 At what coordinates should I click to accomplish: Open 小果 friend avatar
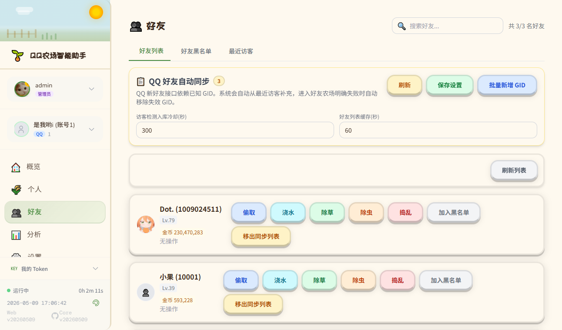146,292
